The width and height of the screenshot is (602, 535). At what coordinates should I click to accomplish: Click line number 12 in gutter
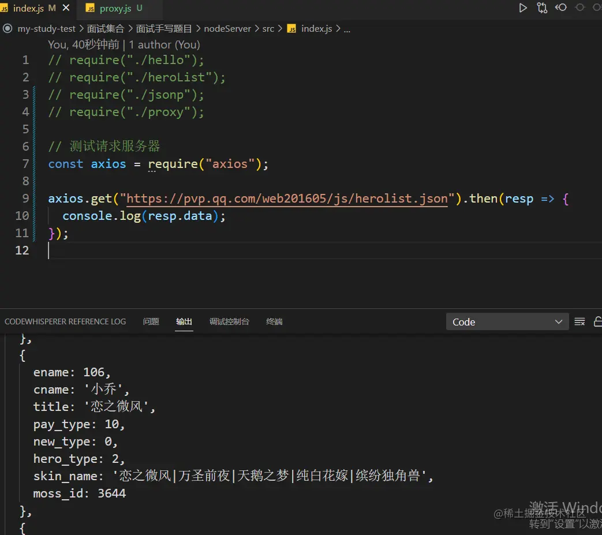point(23,250)
